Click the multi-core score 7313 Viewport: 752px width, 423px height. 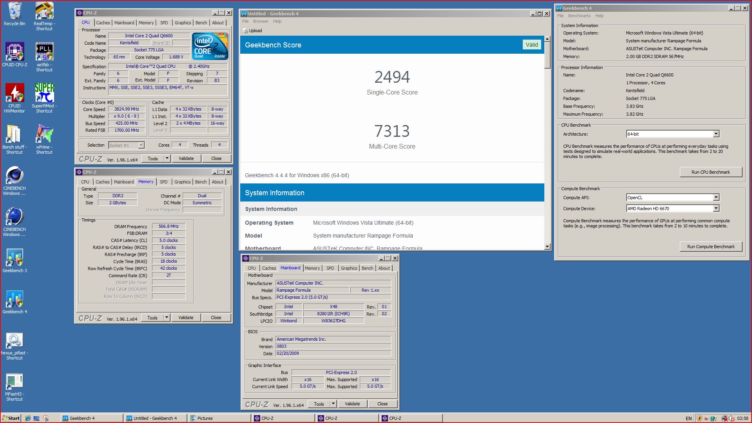392,131
